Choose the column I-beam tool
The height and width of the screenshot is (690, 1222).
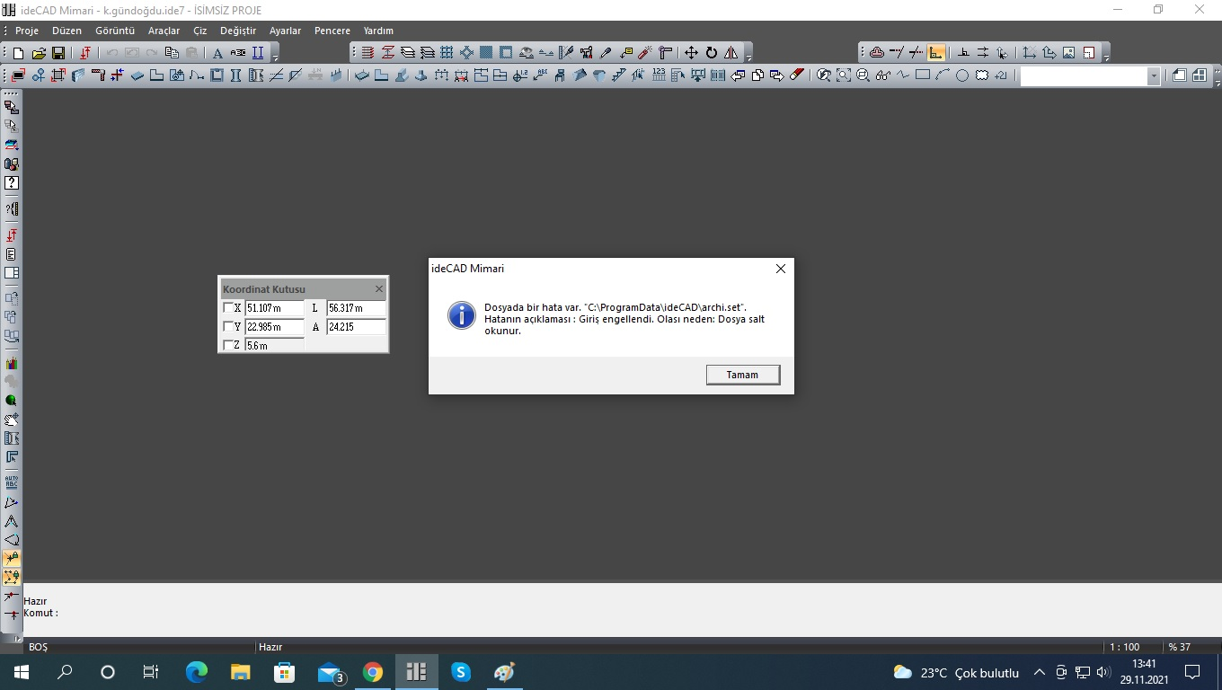pos(235,75)
